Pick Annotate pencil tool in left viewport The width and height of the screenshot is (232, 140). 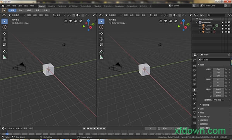click(x=4, y=51)
